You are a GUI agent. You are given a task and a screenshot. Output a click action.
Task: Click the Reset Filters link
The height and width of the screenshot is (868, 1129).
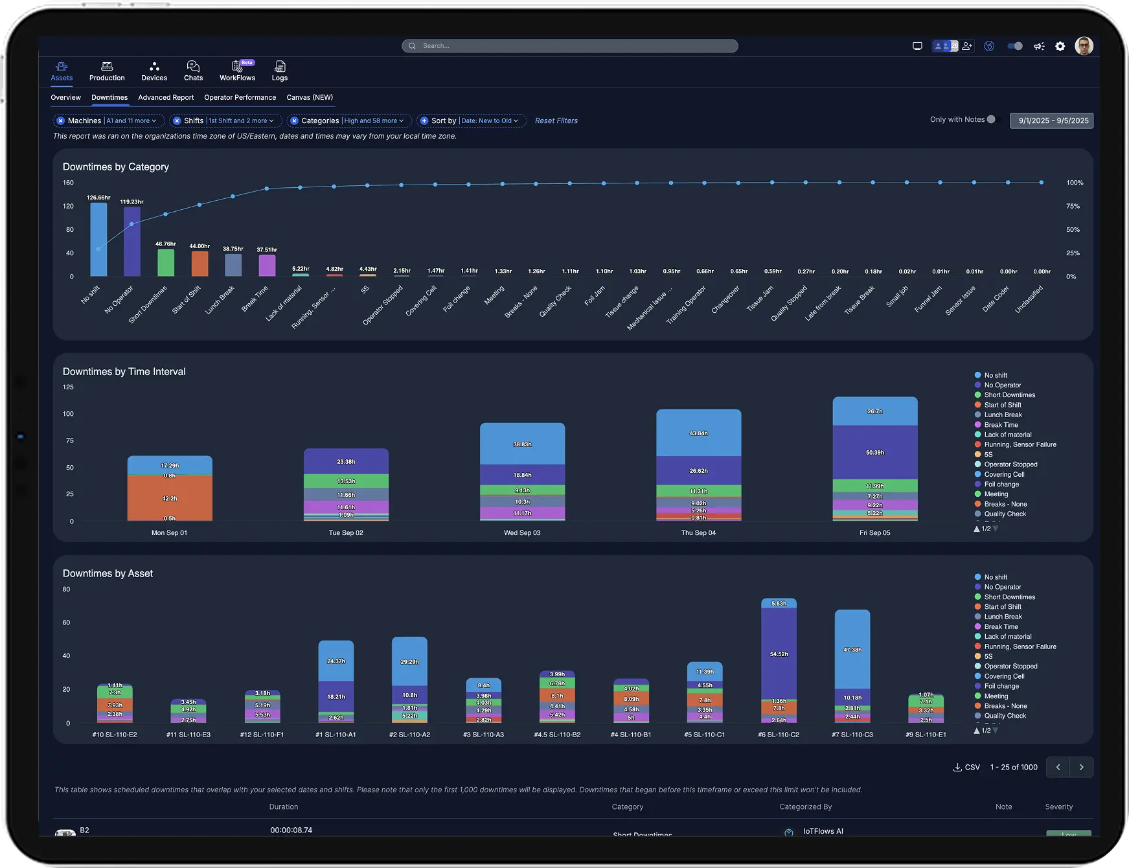[x=556, y=120]
